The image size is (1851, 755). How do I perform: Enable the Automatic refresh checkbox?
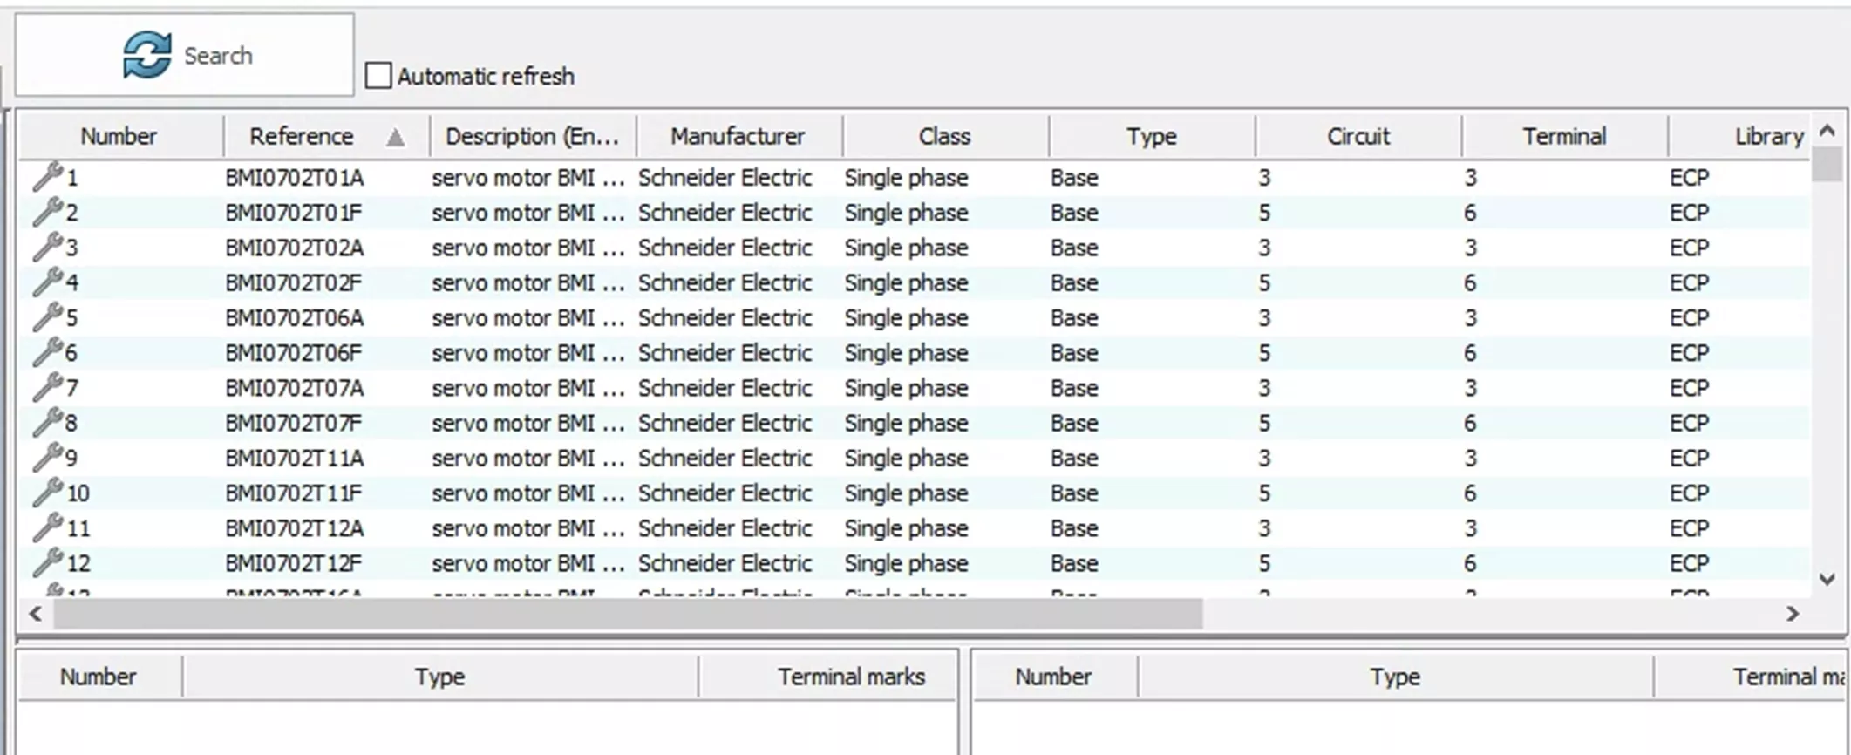378,76
